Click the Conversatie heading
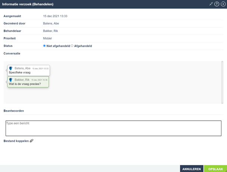This screenshot has height=172, width=227. tap(12, 53)
